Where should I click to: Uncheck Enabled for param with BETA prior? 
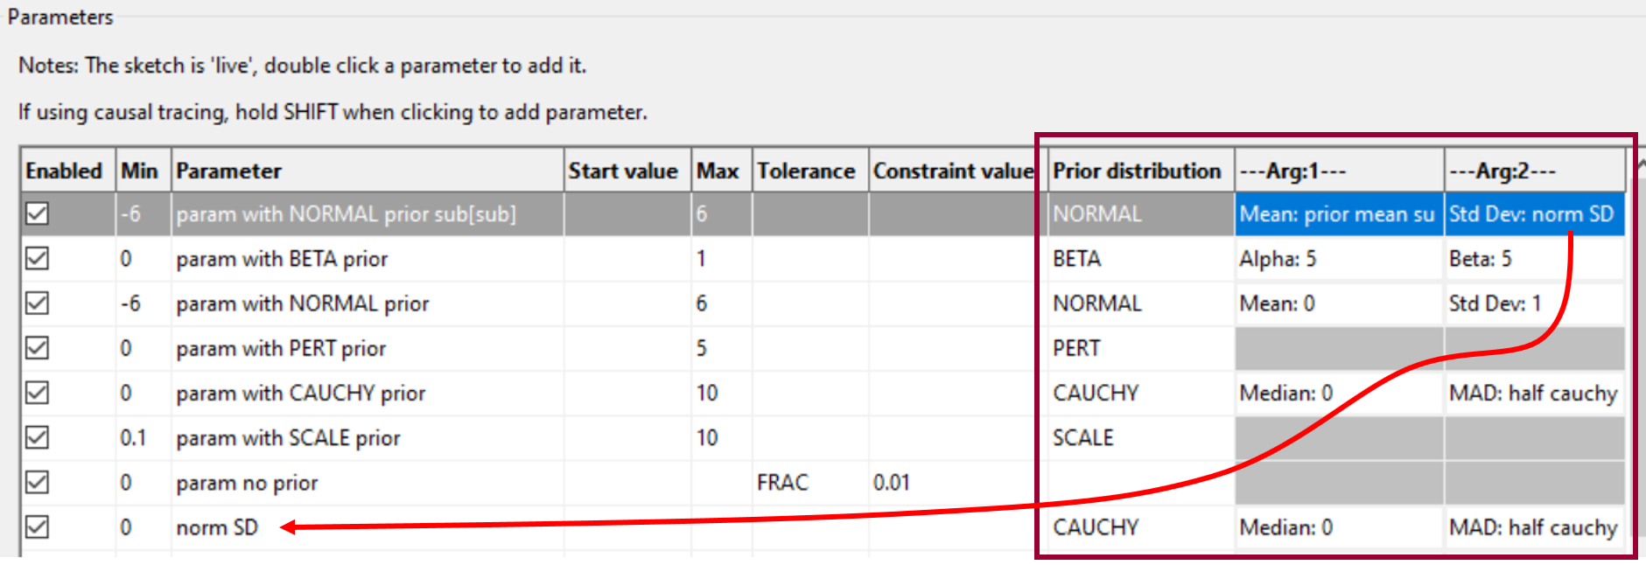click(x=37, y=259)
